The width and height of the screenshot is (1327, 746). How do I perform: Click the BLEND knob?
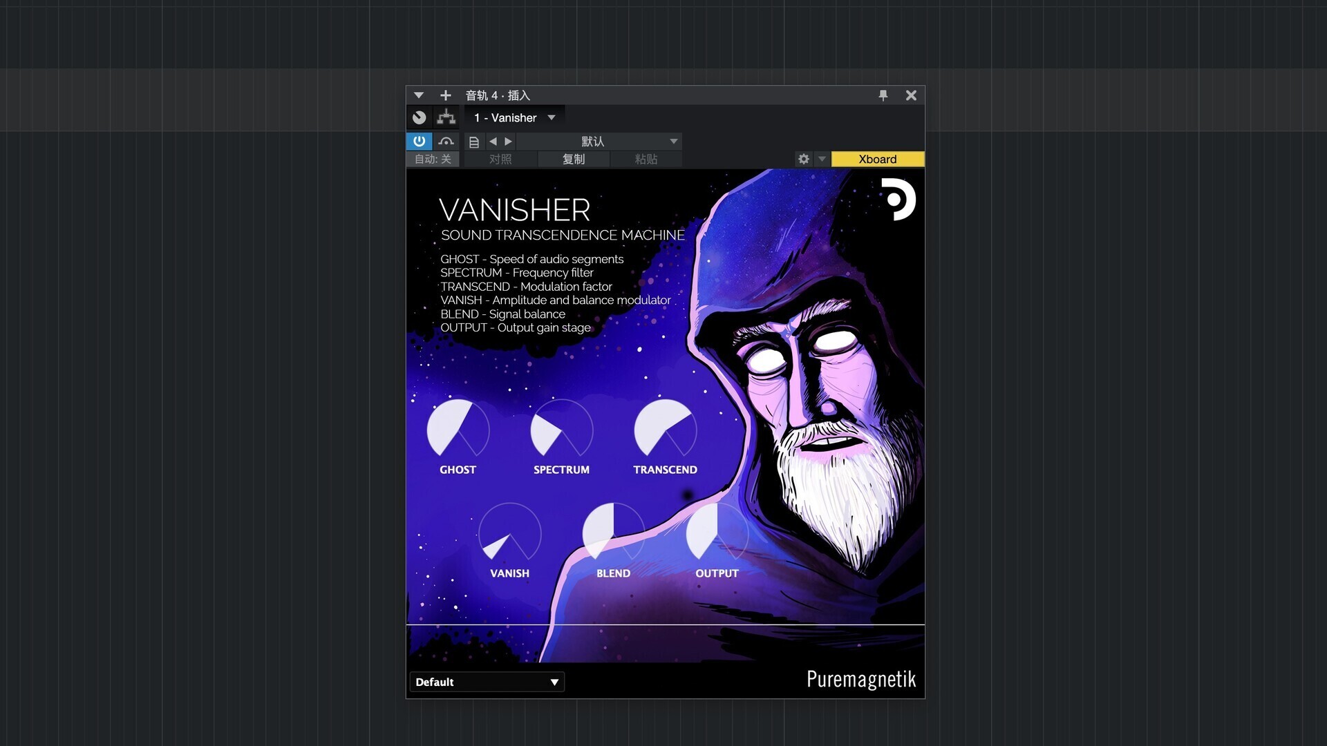pos(613,532)
